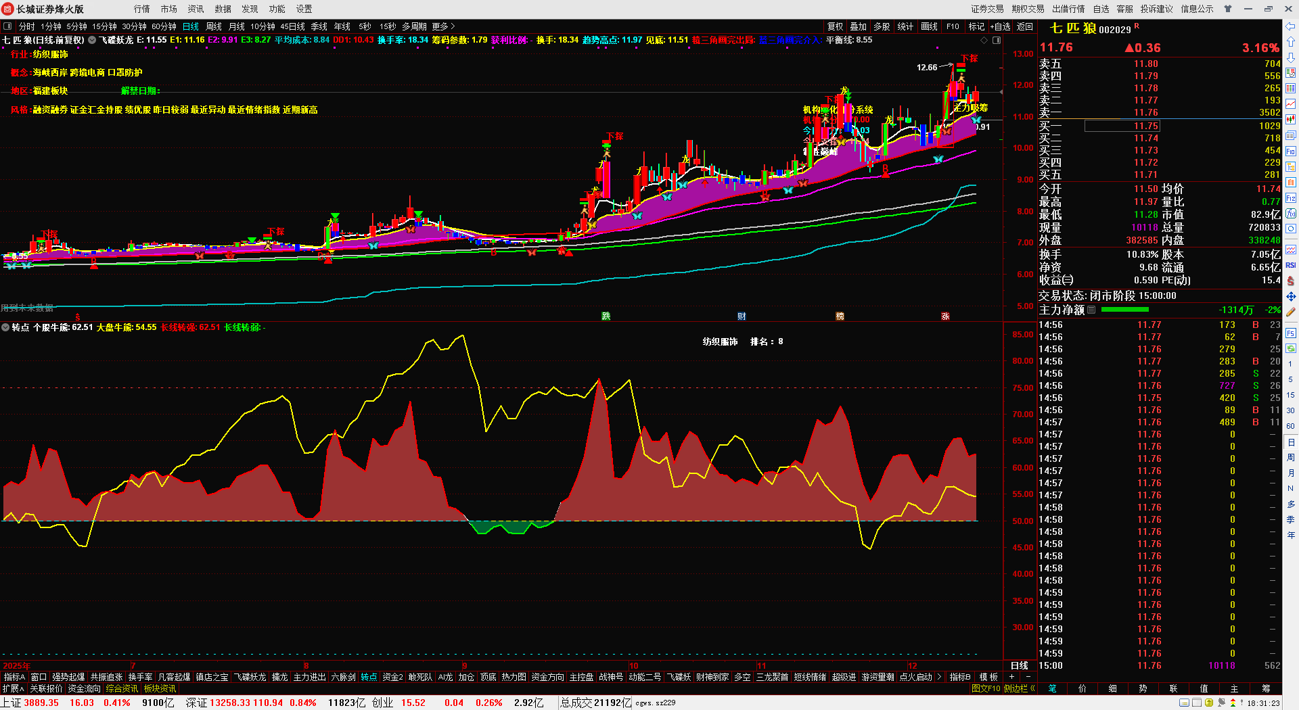Click the yellow coin icon in status bar

[1209, 703]
